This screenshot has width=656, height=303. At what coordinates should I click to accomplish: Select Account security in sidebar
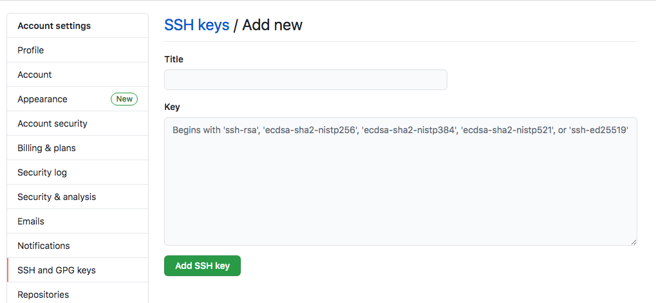tap(78, 124)
